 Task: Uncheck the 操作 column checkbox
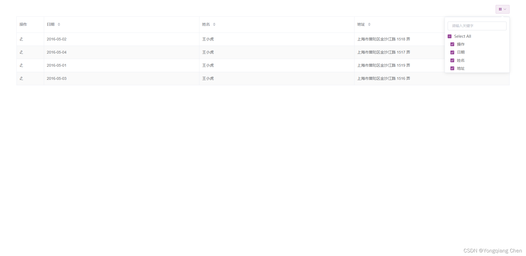(x=452, y=44)
